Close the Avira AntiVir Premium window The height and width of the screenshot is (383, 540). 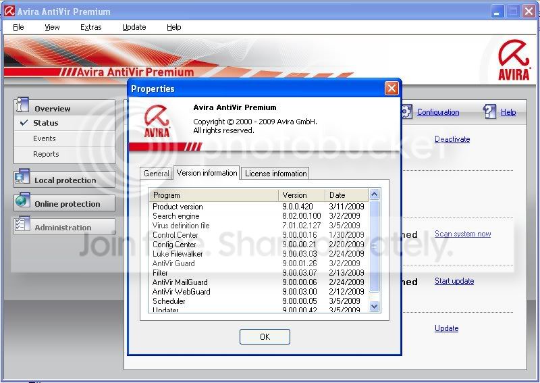click(x=529, y=11)
